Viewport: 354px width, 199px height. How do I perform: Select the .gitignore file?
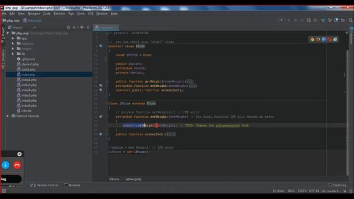coord(26,59)
